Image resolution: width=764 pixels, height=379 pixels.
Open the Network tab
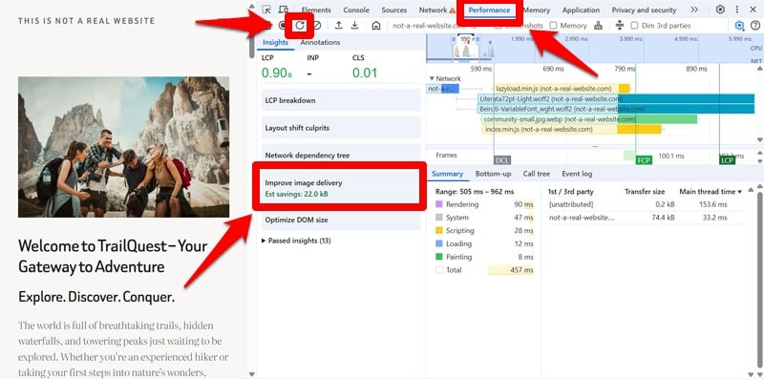click(434, 10)
